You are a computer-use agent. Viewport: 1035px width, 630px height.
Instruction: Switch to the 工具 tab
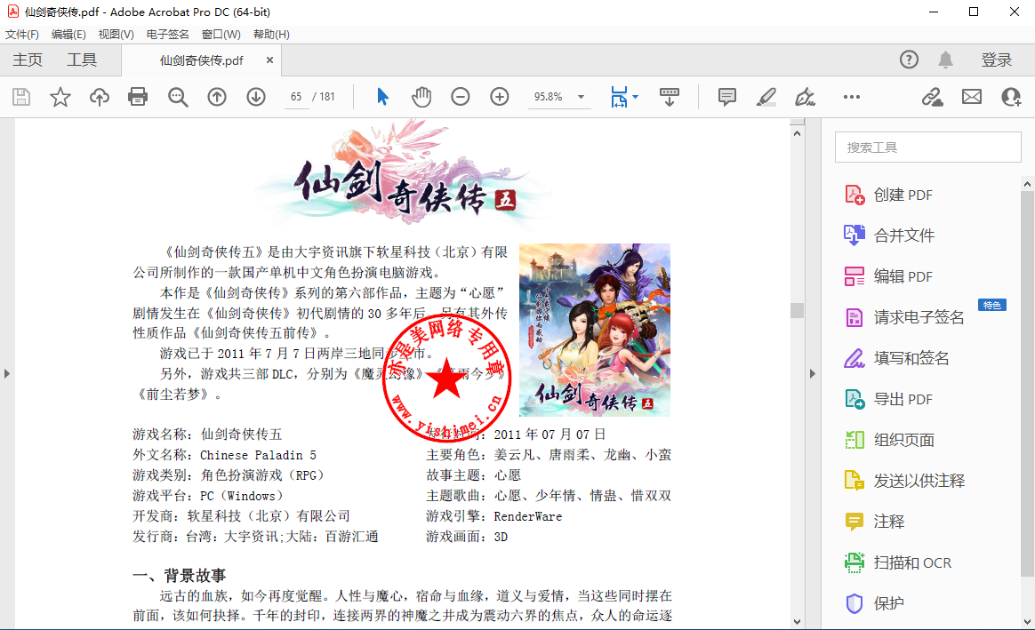click(82, 60)
